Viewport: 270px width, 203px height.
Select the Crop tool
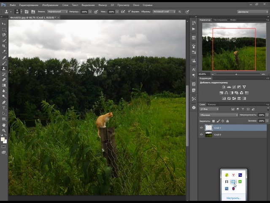4,46
